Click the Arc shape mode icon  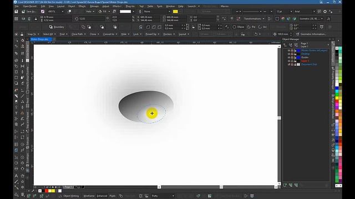[260, 27]
